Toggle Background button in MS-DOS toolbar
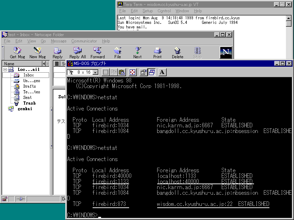The height and width of the screenshot is (220, 294). click(152, 72)
